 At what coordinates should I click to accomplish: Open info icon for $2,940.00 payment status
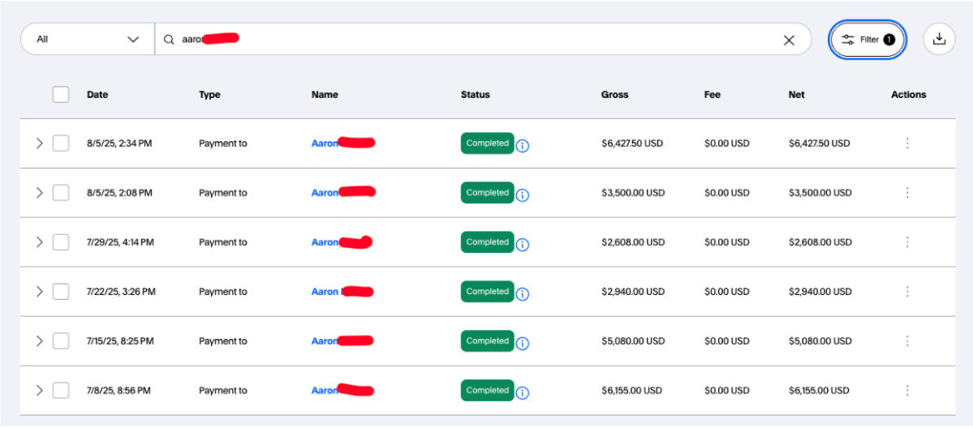[x=523, y=294]
